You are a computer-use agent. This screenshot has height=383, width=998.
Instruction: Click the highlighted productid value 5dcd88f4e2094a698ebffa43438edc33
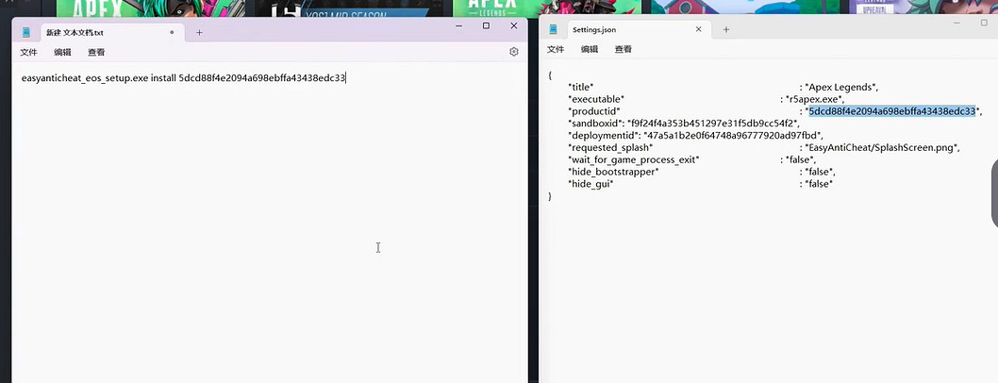pyautogui.click(x=891, y=111)
